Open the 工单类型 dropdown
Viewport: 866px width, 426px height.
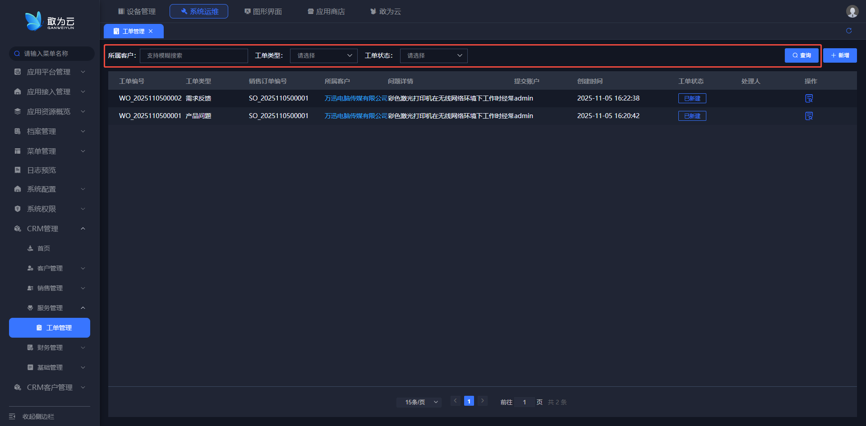pyautogui.click(x=324, y=55)
